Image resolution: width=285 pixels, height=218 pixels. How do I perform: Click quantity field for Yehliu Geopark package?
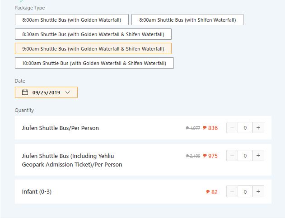(x=245, y=156)
